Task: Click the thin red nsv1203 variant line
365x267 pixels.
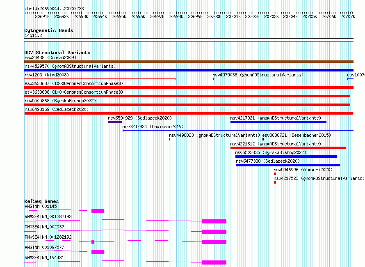Action: coord(100,79)
